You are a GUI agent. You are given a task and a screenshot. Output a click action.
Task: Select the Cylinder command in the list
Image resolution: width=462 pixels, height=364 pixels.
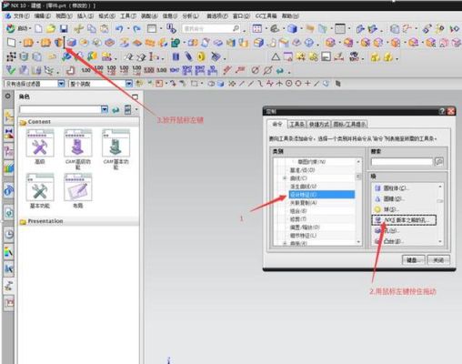click(x=391, y=188)
